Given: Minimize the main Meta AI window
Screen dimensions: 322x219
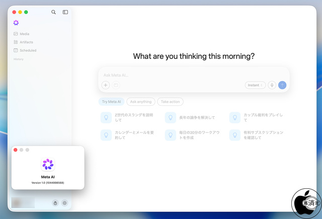Looking at the screenshot, I should [20, 12].
